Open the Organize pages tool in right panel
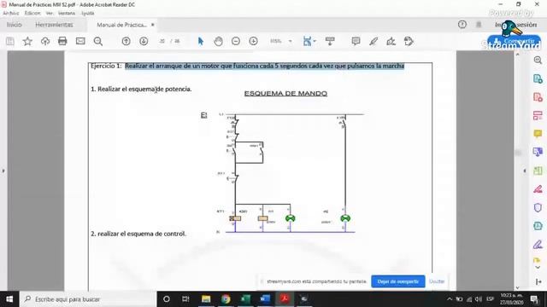Screen dimensions: 547x307 [538, 115]
